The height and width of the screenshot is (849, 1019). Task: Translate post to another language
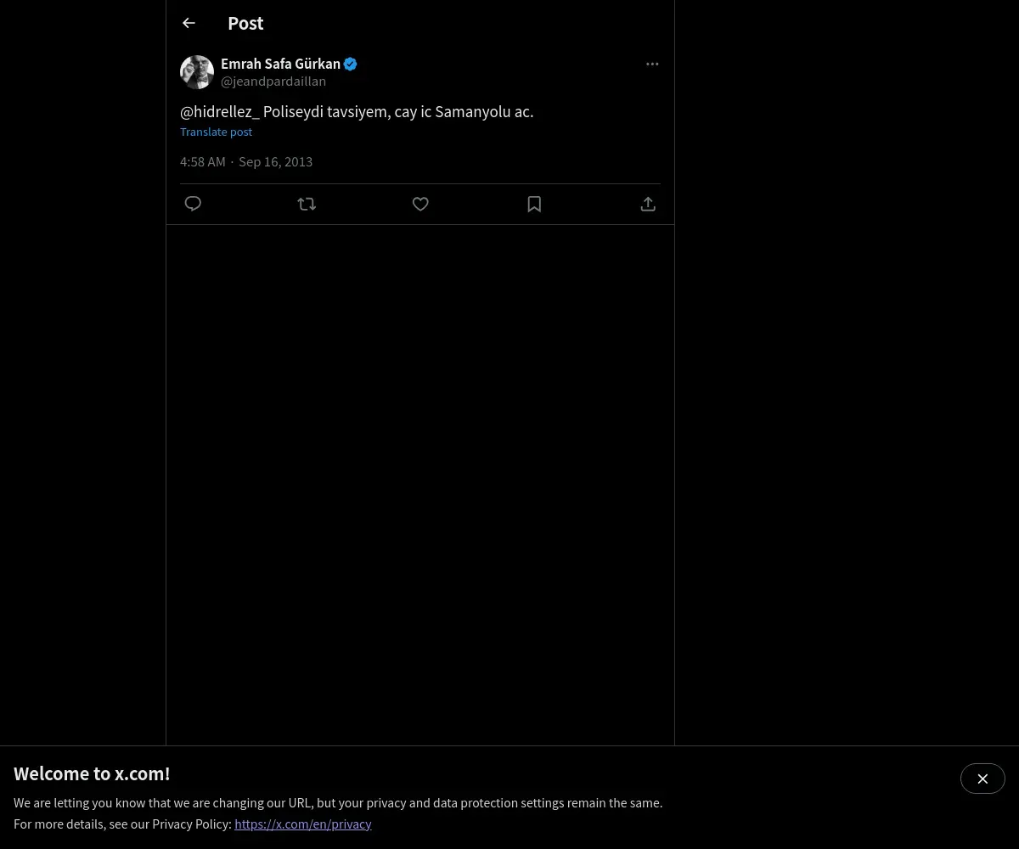tap(216, 132)
